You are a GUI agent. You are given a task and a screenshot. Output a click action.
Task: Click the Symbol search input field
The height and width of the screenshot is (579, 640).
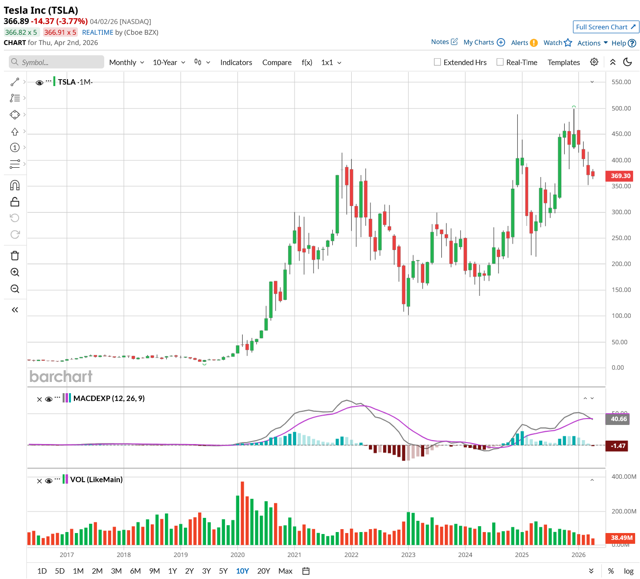tap(56, 62)
